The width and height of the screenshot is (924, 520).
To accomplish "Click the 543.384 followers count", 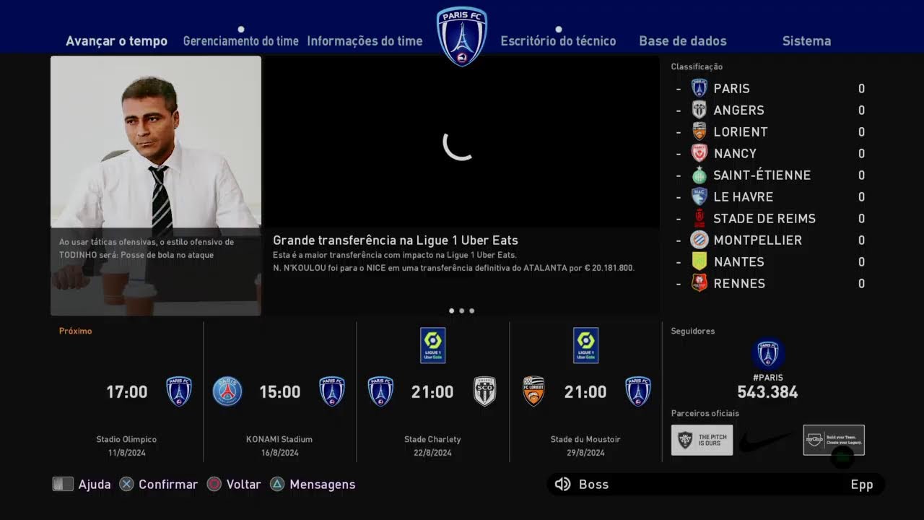I will pos(767,392).
